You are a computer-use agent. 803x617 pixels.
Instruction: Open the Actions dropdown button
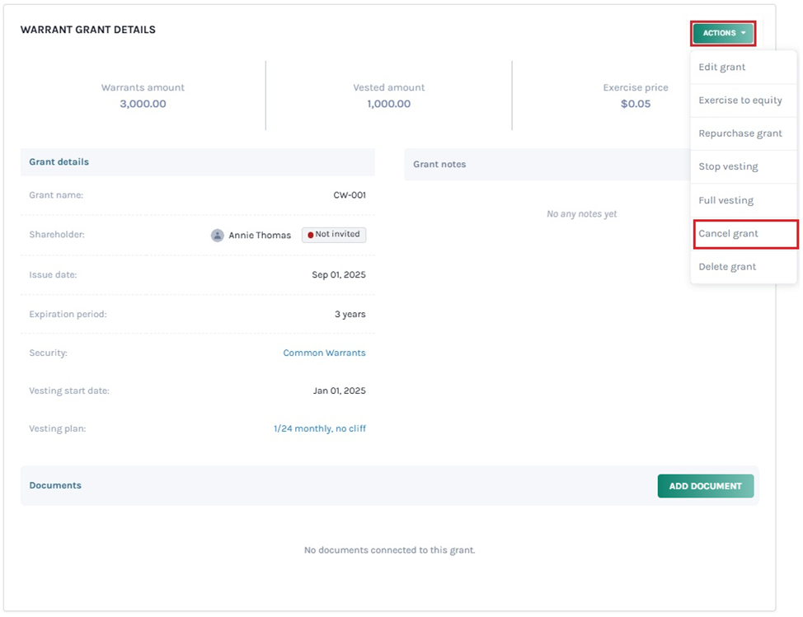[x=719, y=33]
